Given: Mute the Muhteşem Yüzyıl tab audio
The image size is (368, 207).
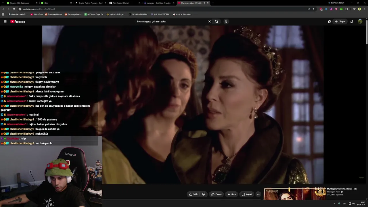Looking at the screenshot, I should click(204, 3).
